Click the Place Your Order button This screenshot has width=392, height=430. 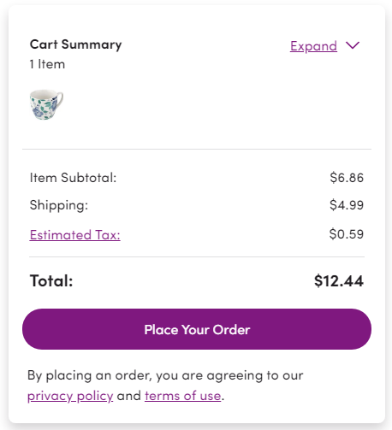point(197,329)
